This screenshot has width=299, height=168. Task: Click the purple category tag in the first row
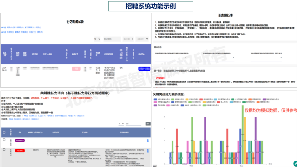[x=20, y=141]
